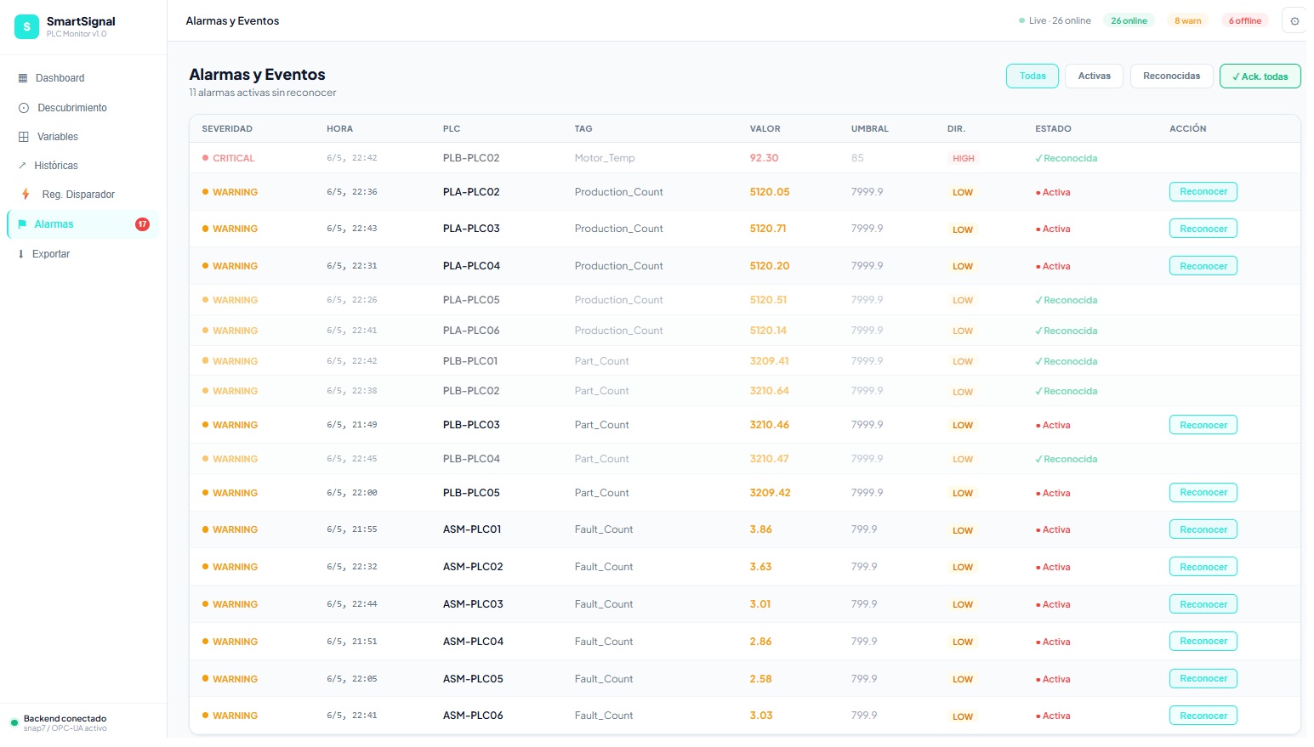Click Reconocer for ASM-PLC06 alarm
Image resolution: width=1314 pixels, height=747 pixels.
(x=1203, y=716)
